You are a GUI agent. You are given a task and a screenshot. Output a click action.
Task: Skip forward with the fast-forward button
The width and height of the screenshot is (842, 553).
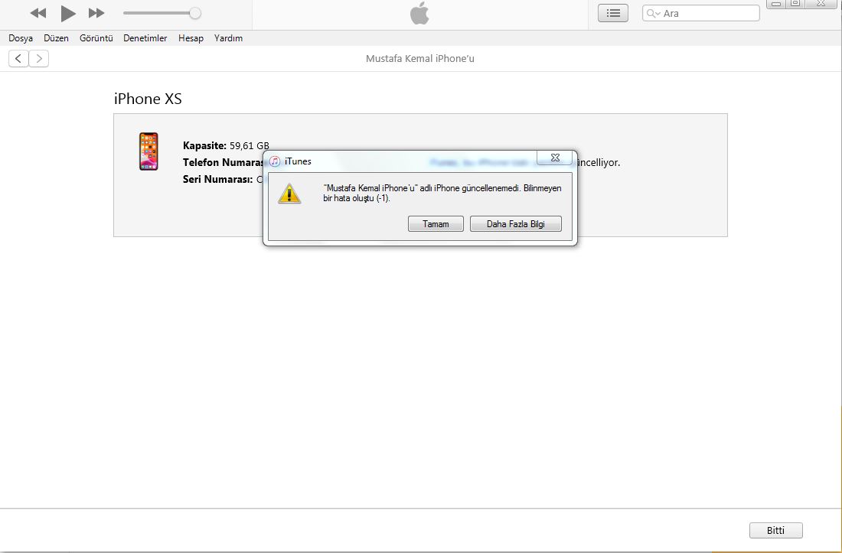click(96, 14)
